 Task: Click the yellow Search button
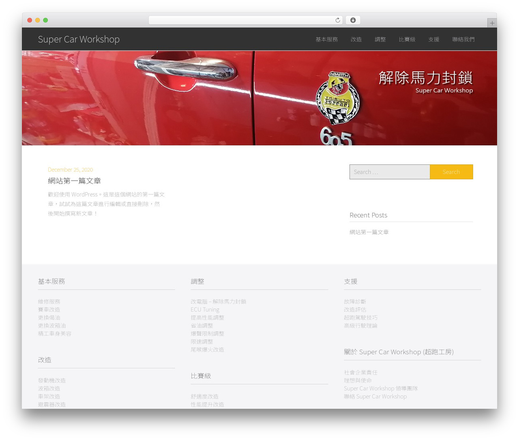click(451, 172)
